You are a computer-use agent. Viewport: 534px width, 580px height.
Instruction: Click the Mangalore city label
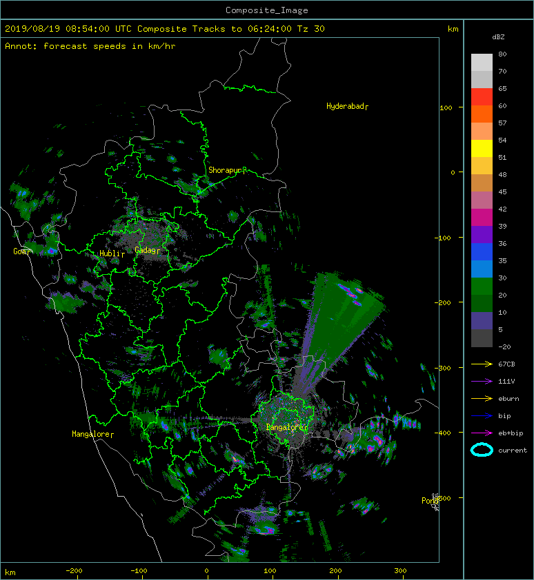pos(91,434)
